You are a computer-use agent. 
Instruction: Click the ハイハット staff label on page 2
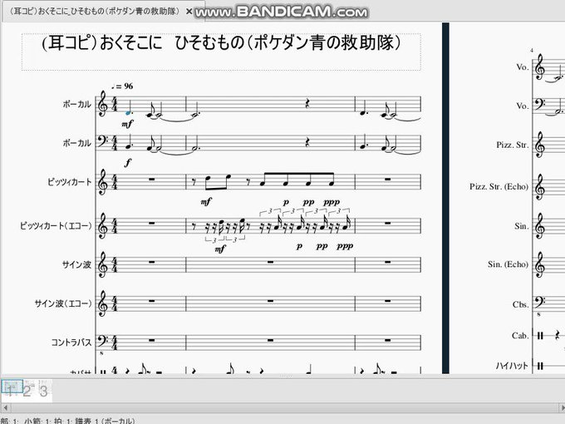point(512,366)
